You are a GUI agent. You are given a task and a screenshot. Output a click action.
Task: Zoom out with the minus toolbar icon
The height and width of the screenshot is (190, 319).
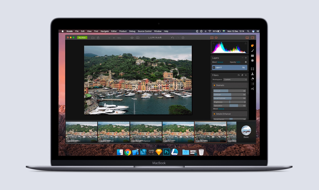(x=109, y=38)
